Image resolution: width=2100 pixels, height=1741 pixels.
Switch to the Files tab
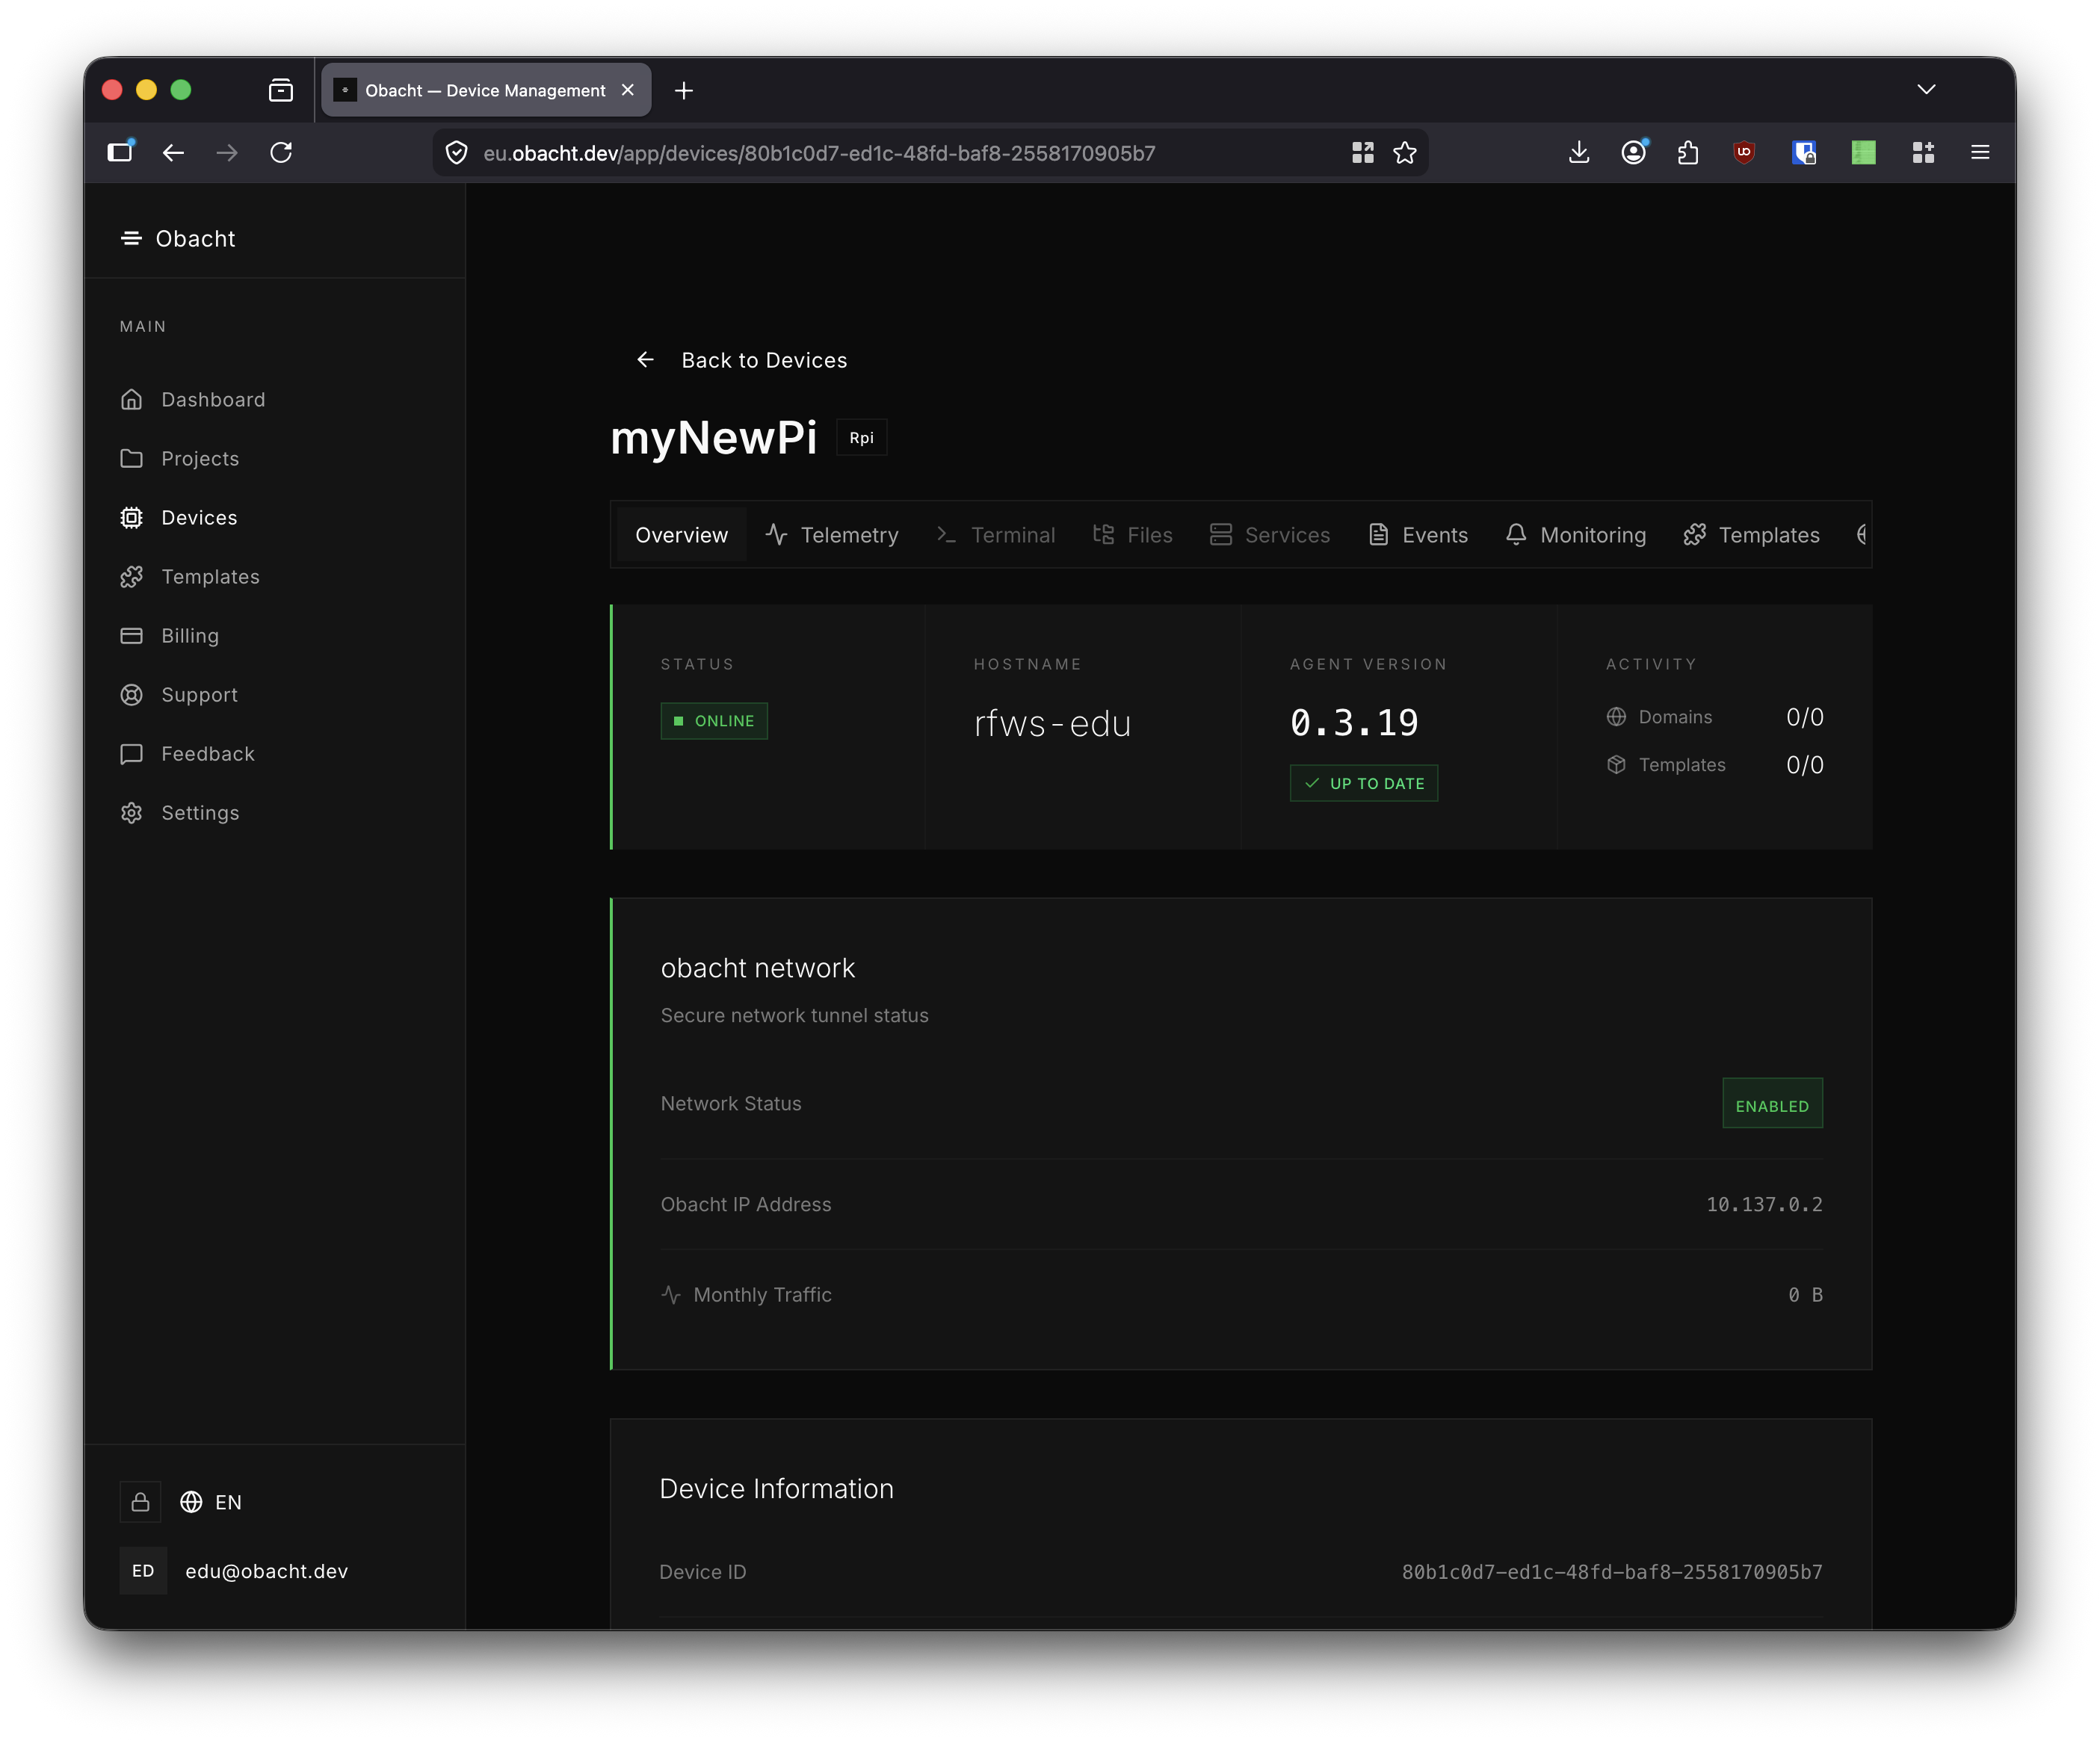tap(1132, 535)
